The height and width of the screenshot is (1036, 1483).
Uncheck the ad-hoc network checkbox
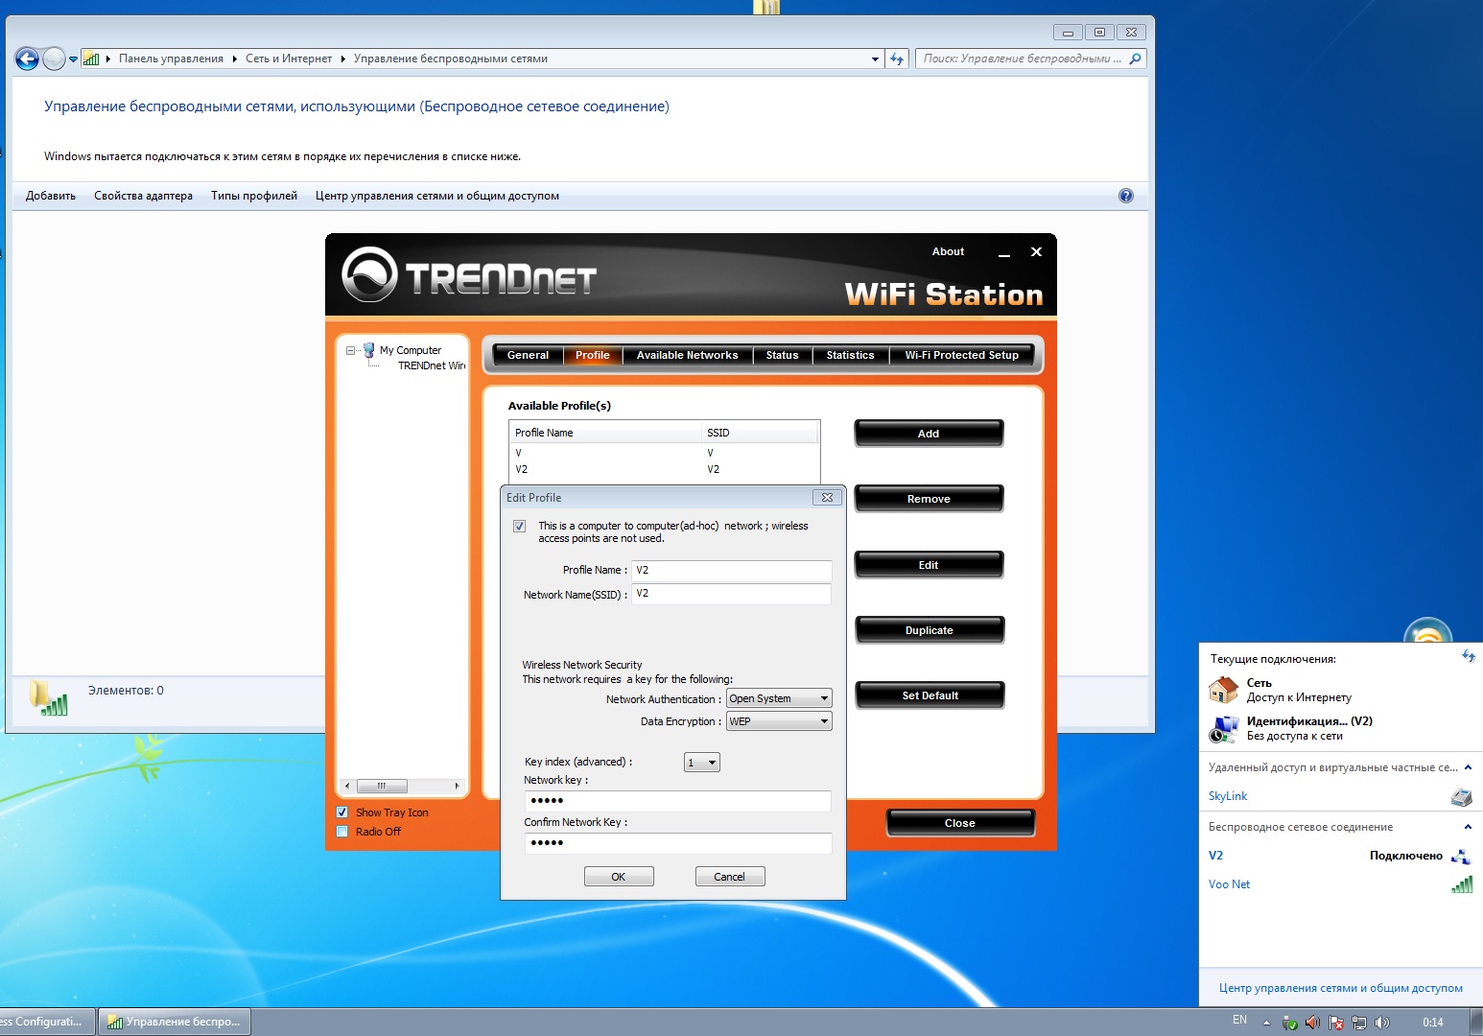click(x=519, y=527)
